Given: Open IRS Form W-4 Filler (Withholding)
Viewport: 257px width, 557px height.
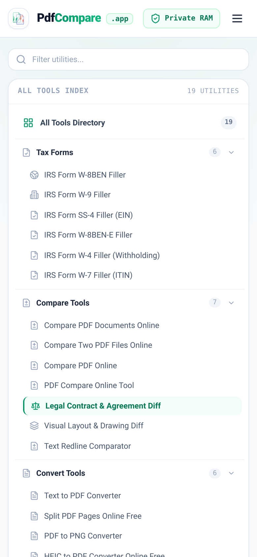Looking at the screenshot, I should (132, 255).
